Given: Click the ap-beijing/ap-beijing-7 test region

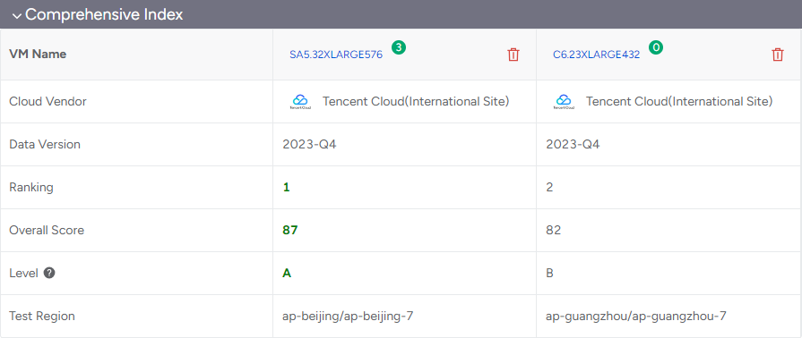Looking at the screenshot, I should [x=348, y=316].
